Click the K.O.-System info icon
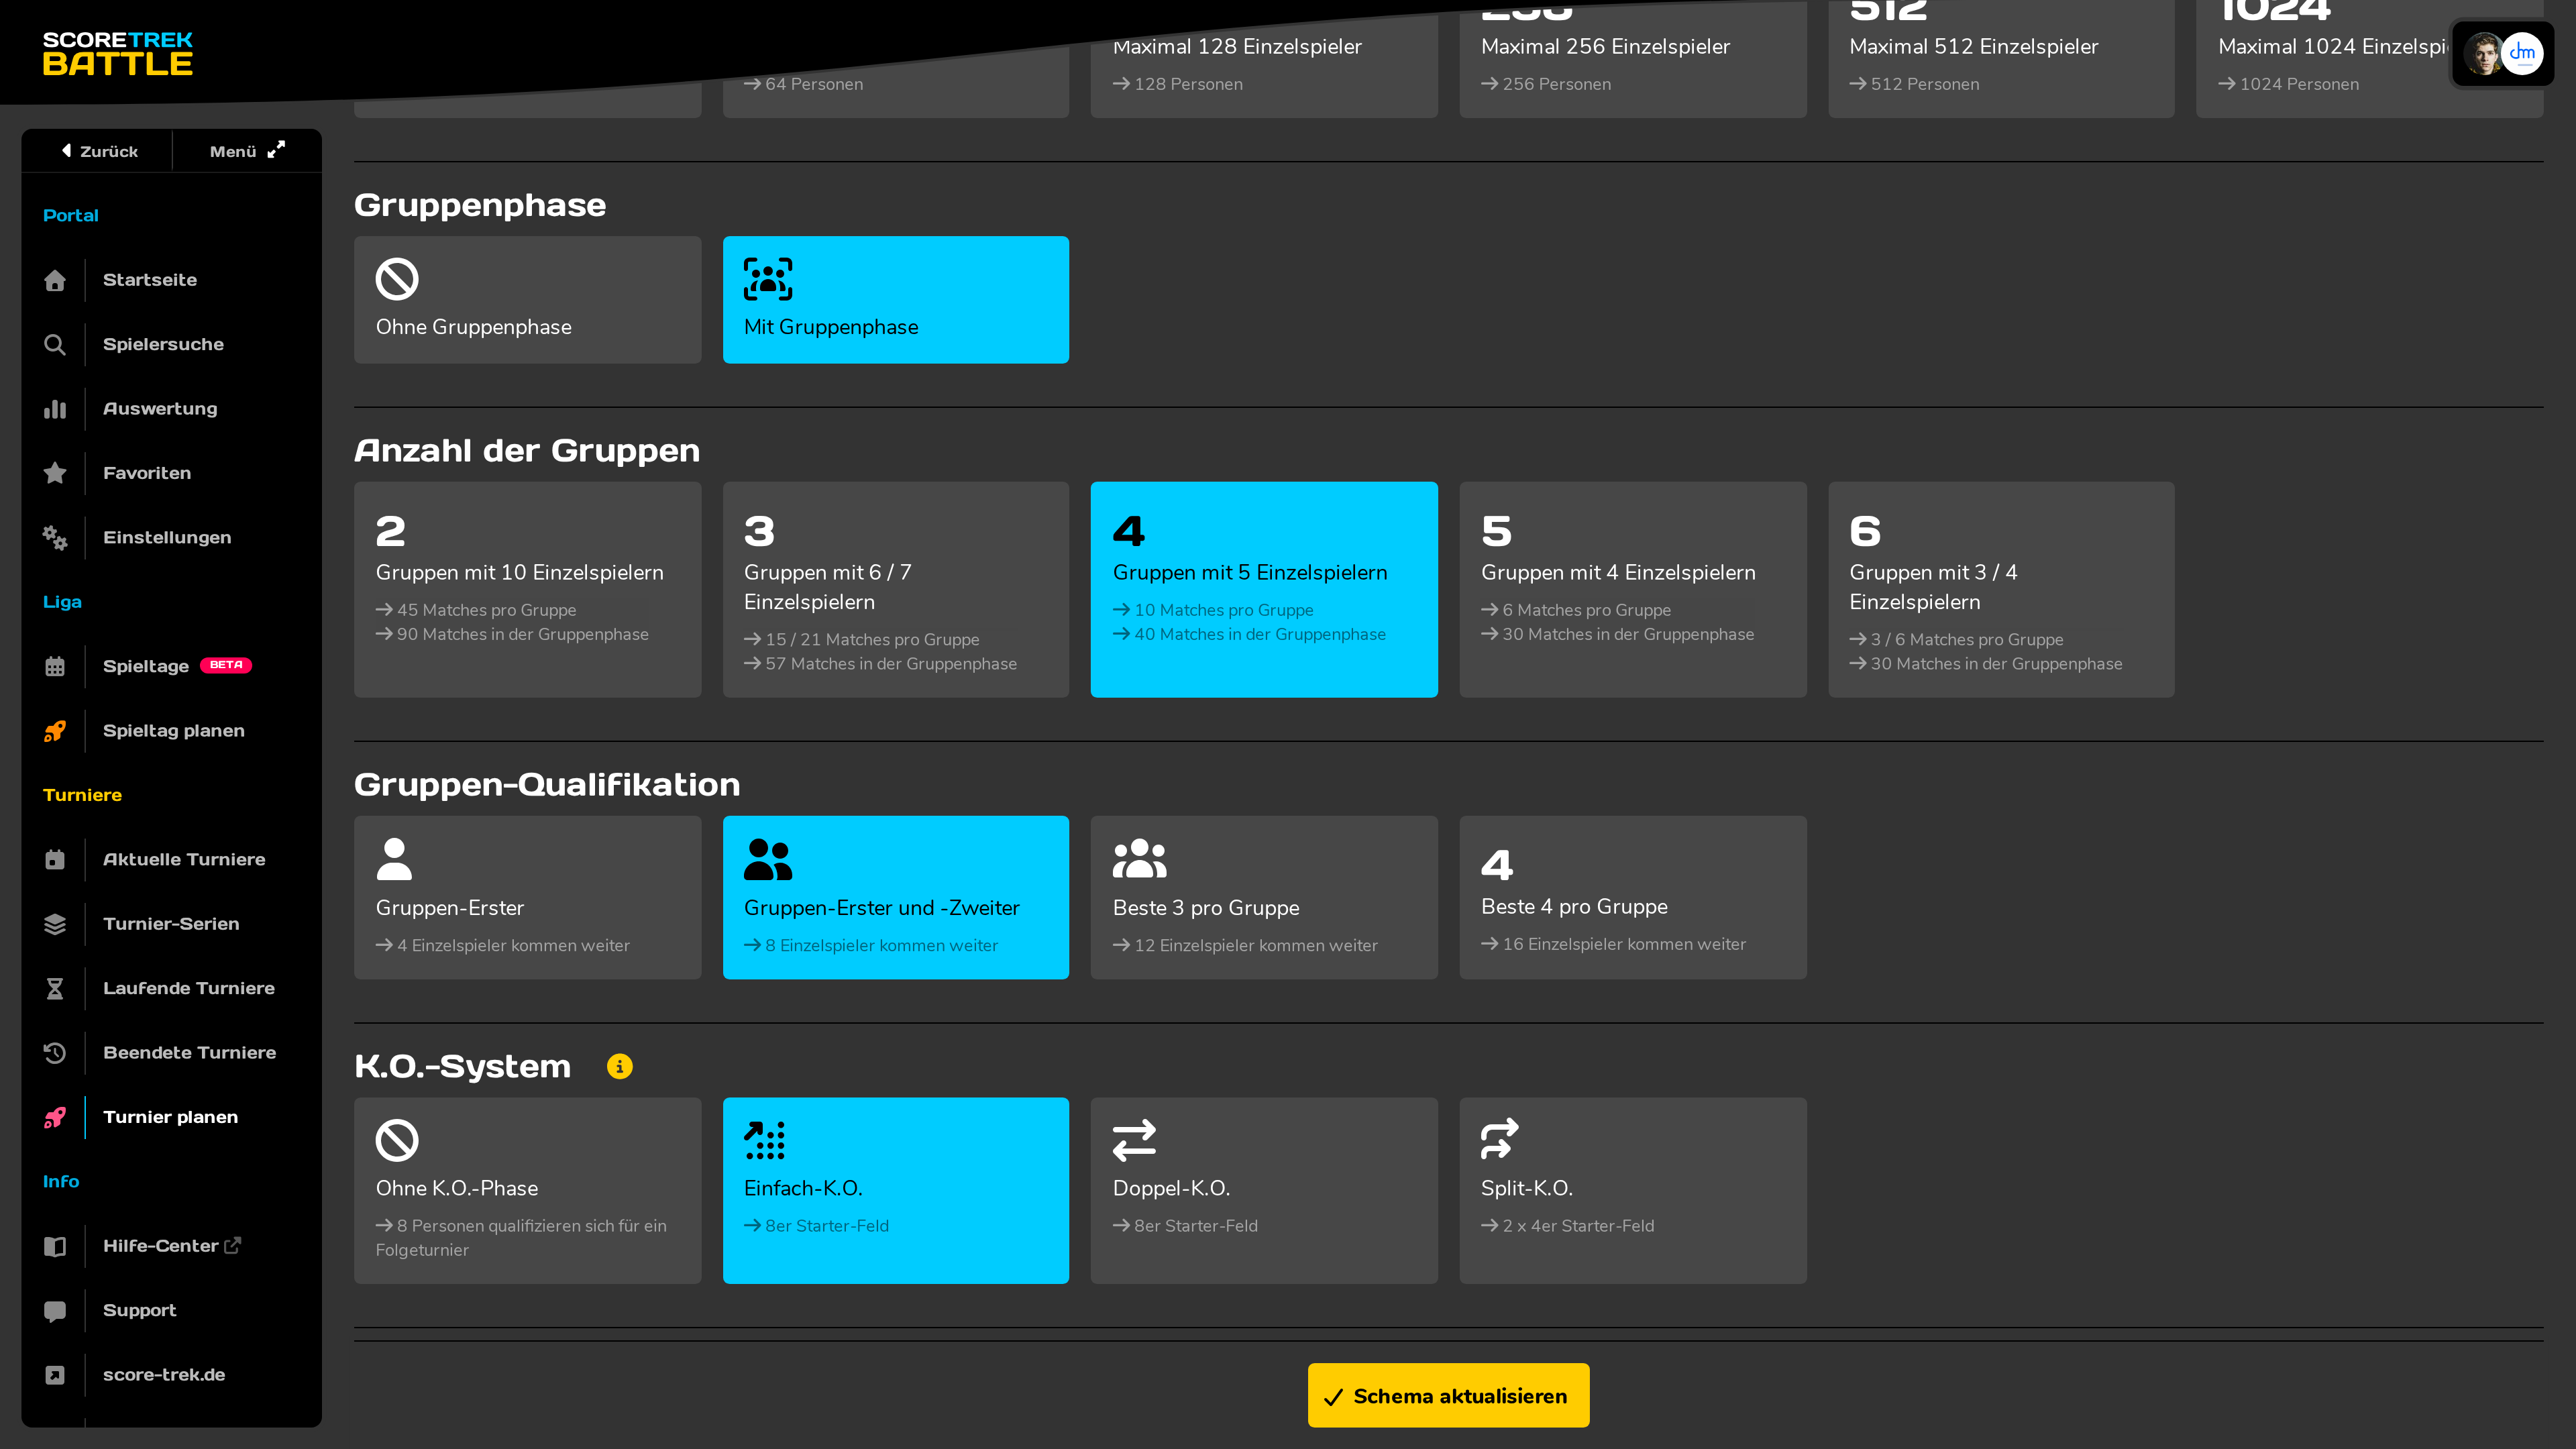This screenshot has width=2576, height=1449. [619, 1066]
